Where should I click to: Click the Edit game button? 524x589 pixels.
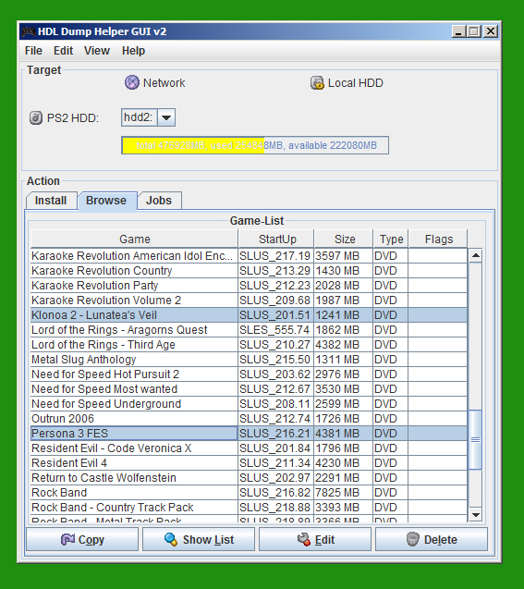click(315, 539)
